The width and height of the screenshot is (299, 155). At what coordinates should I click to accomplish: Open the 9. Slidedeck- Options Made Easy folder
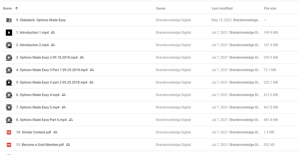[x=41, y=20]
